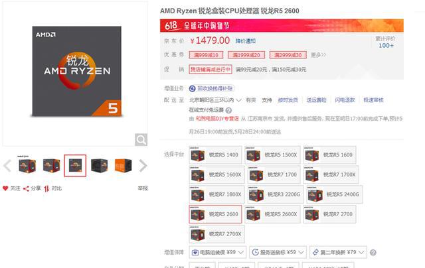The image size is (425, 268).
Task: Click the 送运费险 service link
Action: (316, 100)
